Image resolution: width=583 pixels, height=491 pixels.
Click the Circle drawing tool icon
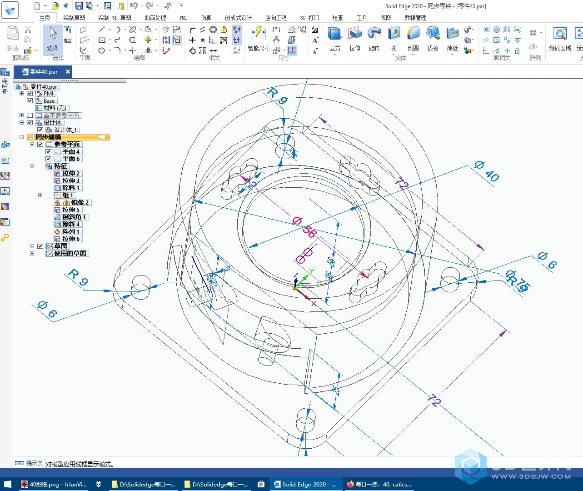tap(102, 50)
